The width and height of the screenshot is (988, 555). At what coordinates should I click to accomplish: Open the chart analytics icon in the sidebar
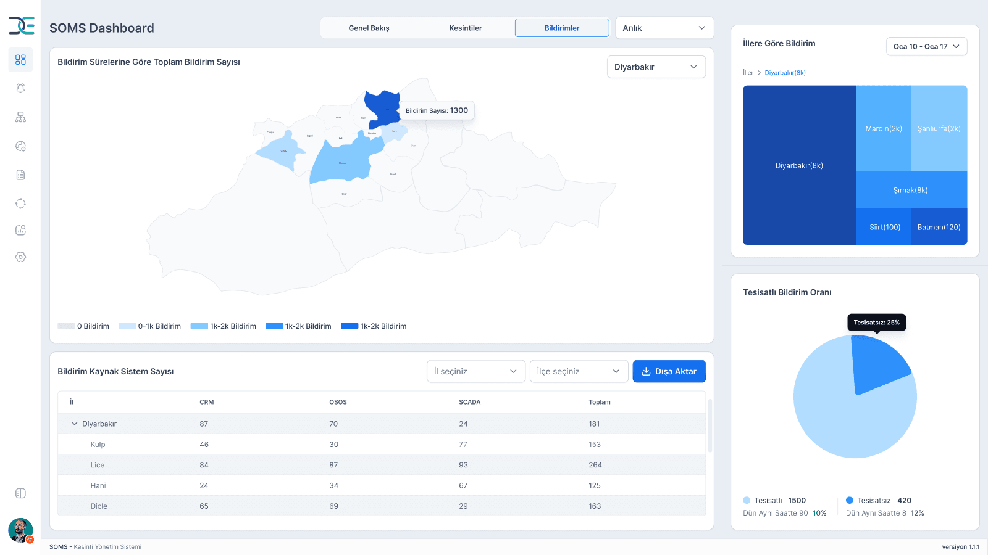click(x=20, y=230)
